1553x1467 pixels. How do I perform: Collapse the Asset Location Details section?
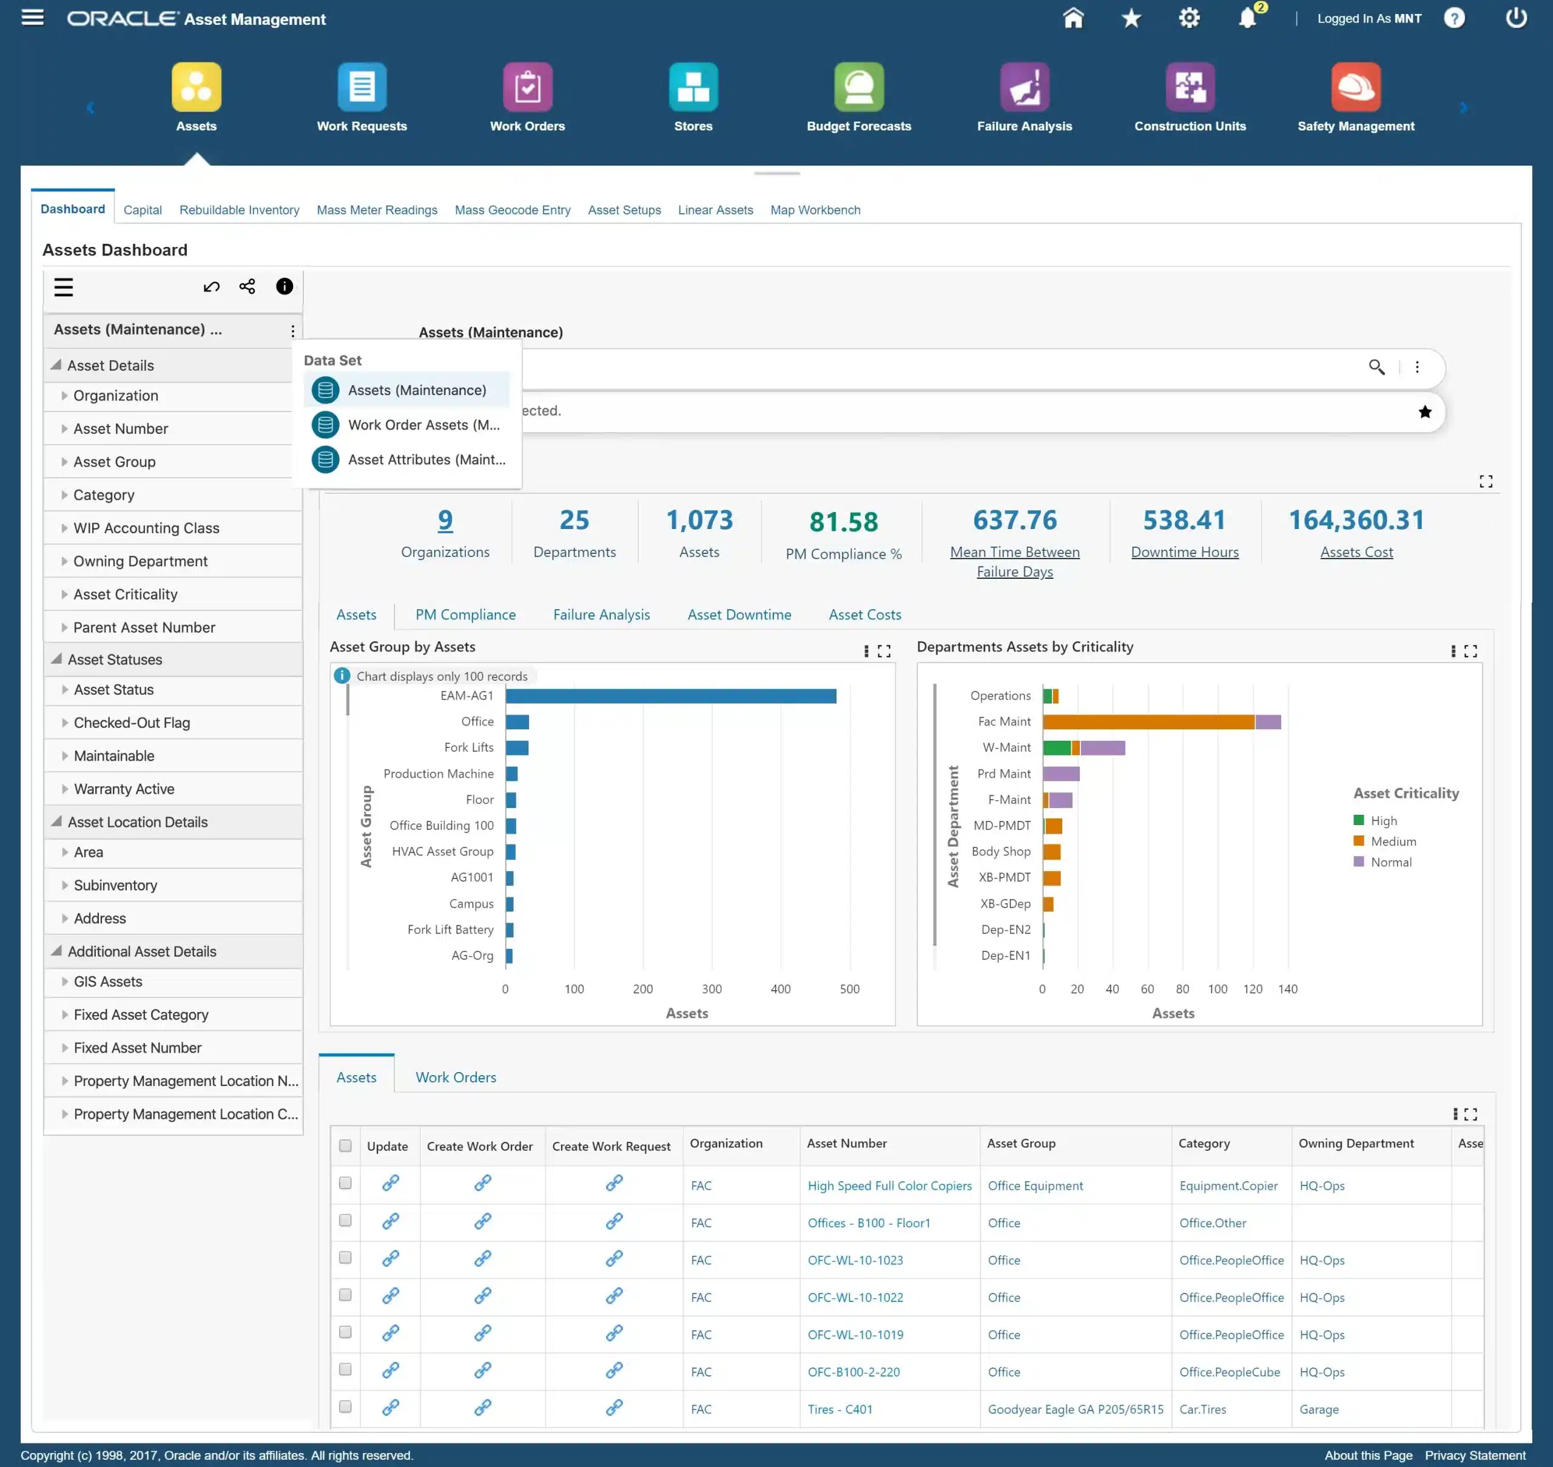pos(56,821)
